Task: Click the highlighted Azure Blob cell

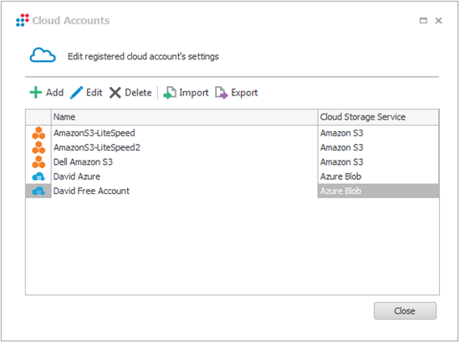Action: tap(378, 191)
